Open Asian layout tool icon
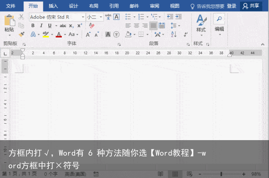This screenshot has width=269, height=178. [x=158, y=35]
